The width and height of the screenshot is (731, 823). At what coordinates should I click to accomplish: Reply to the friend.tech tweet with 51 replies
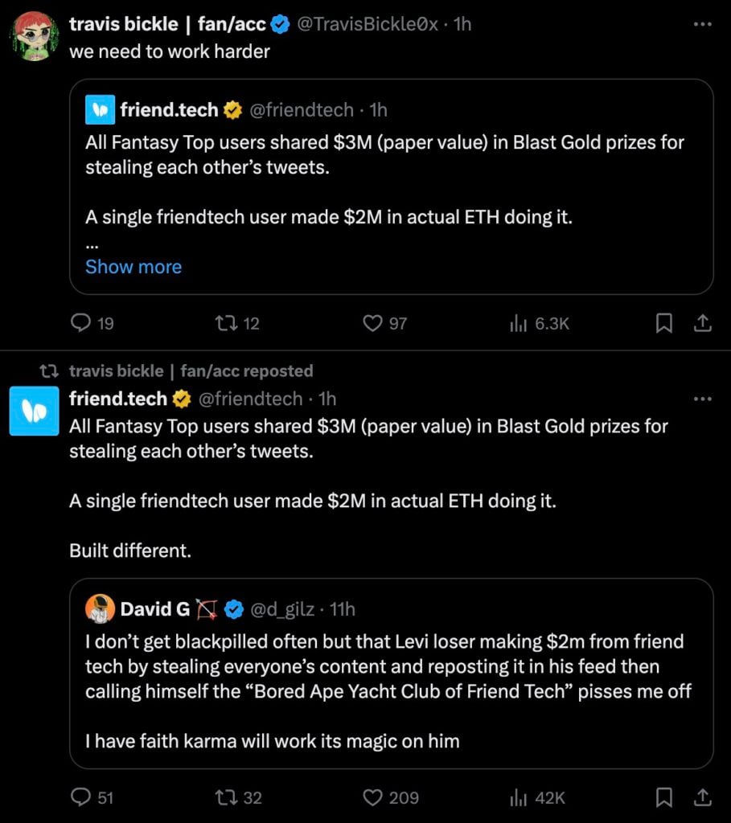81,797
